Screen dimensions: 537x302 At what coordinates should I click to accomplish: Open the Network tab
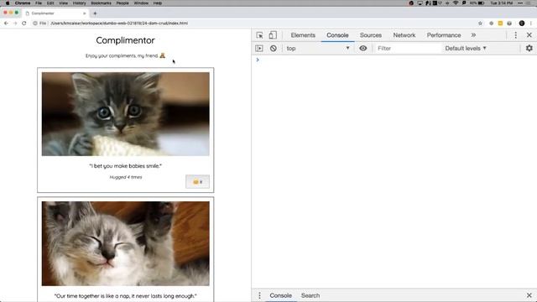point(404,35)
